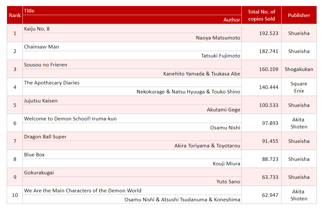Select authors Nekokurage & Natsu Hyuuga & Touko Shino
Viewport: 322px width, 210px height.
tap(188, 92)
